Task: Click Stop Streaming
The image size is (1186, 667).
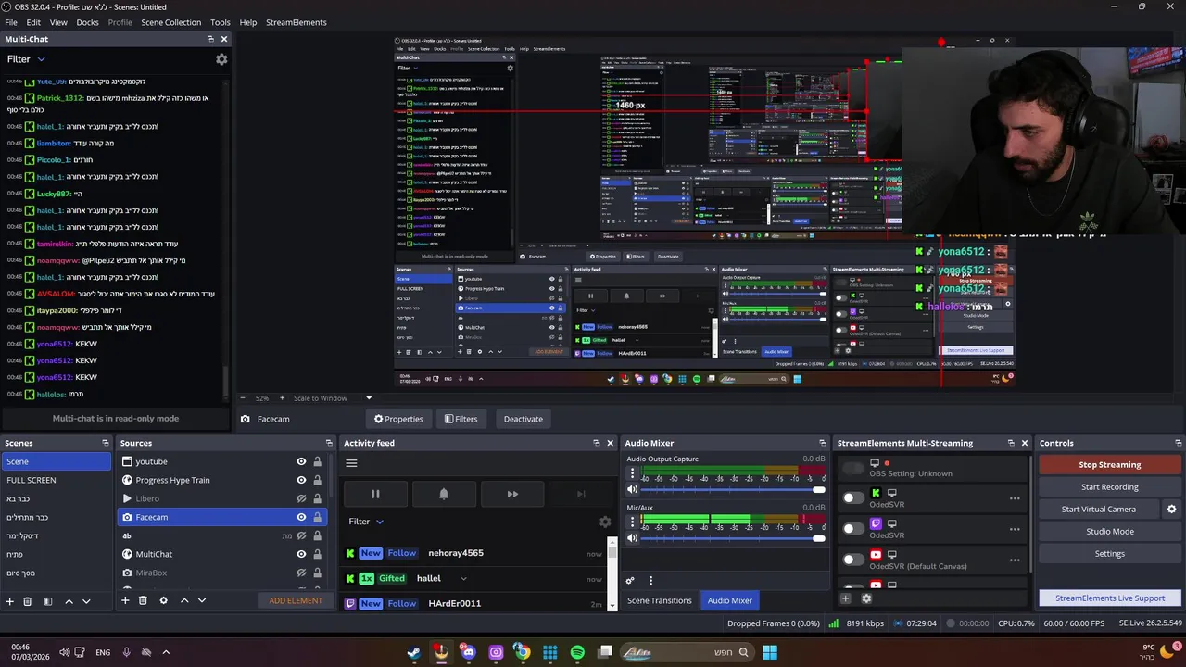Action: point(1110,465)
